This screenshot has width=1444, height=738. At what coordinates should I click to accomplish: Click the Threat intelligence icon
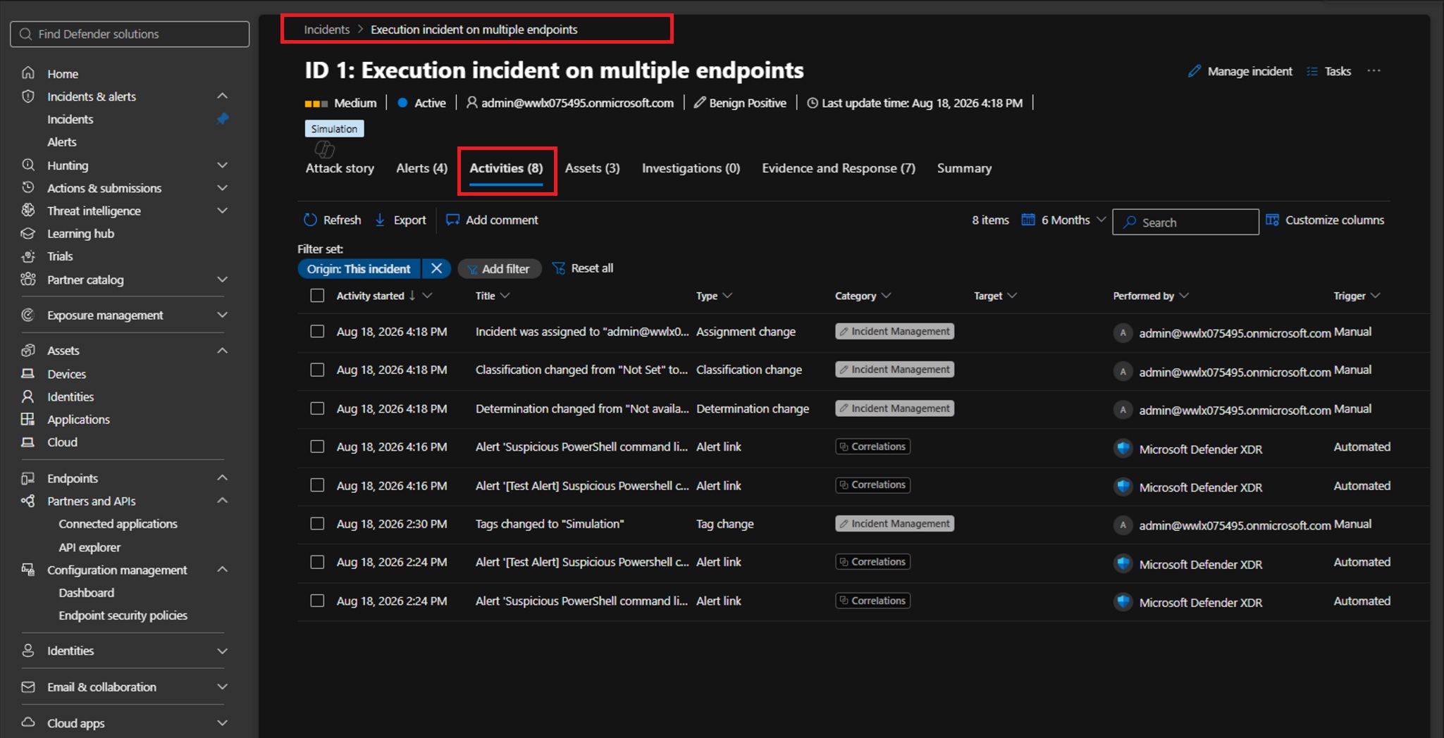[28, 211]
